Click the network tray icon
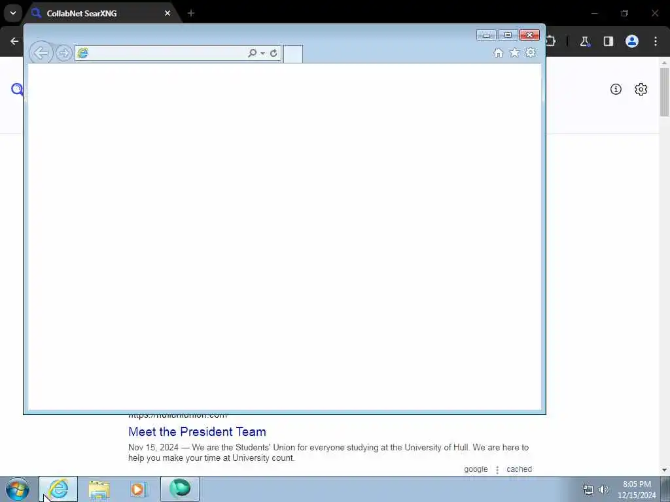 [588, 490]
